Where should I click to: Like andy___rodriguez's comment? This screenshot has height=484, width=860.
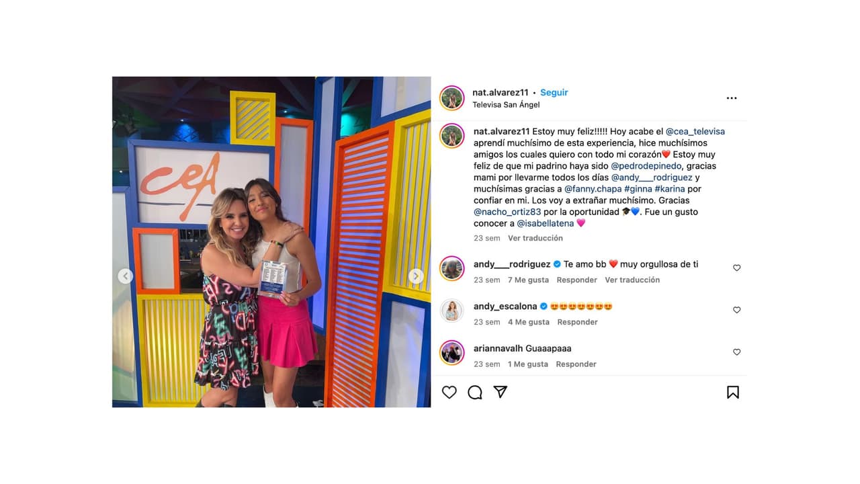tap(736, 268)
